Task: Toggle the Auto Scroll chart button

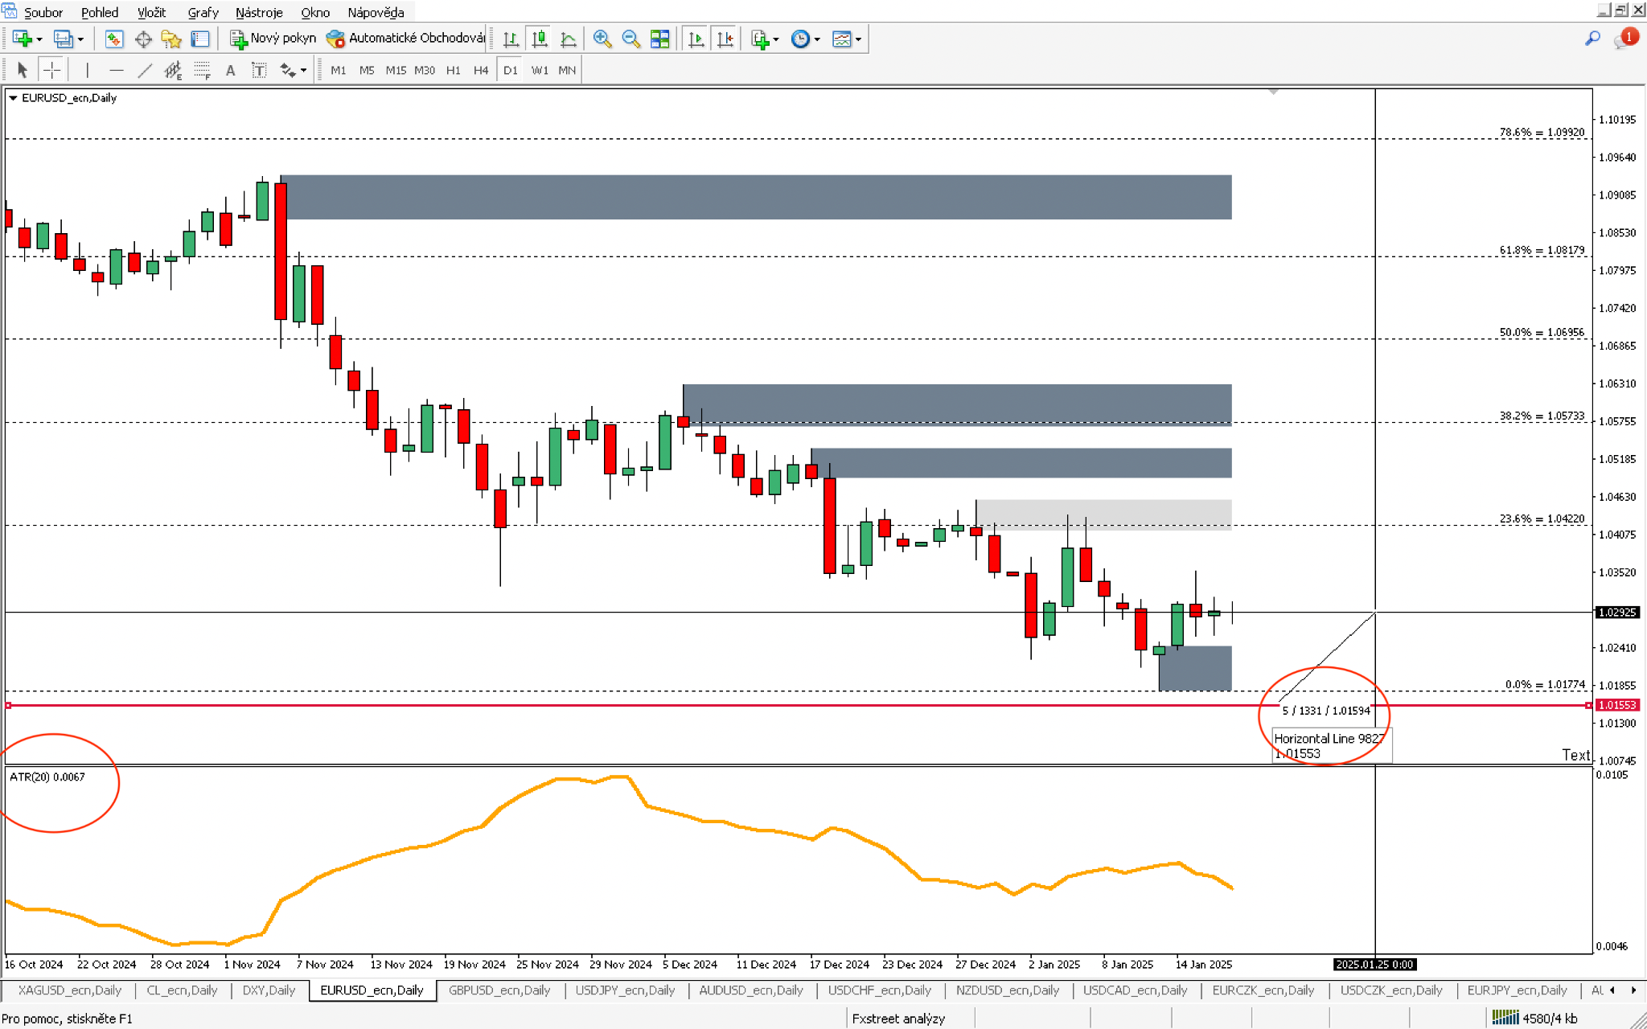Action: click(696, 39)
